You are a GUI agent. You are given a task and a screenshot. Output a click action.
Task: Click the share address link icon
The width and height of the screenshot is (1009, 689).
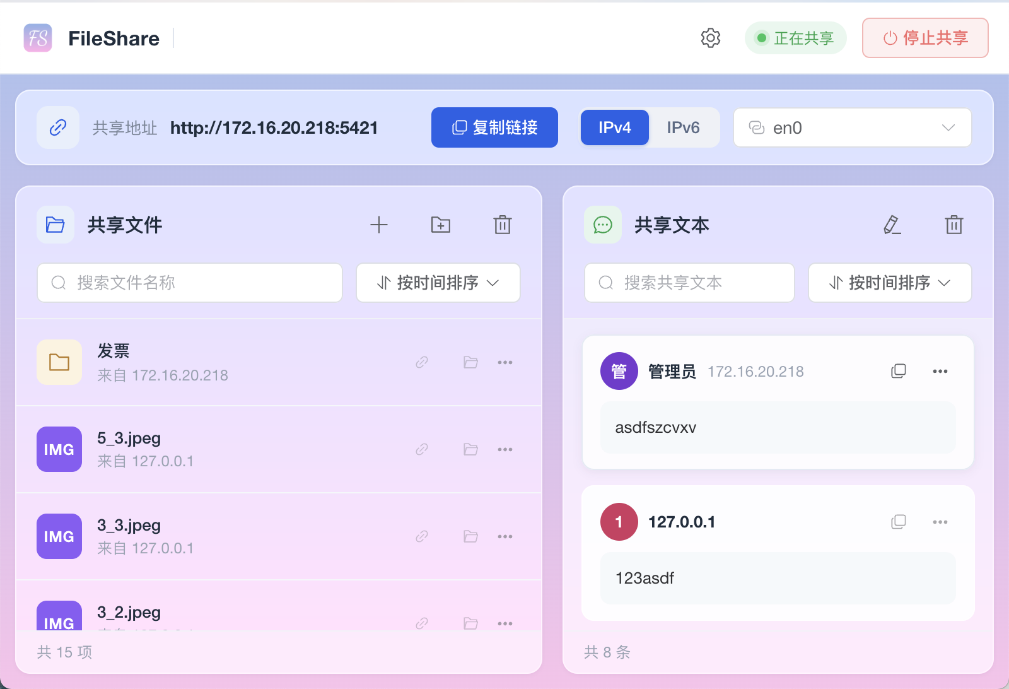(x=58, y=127)
